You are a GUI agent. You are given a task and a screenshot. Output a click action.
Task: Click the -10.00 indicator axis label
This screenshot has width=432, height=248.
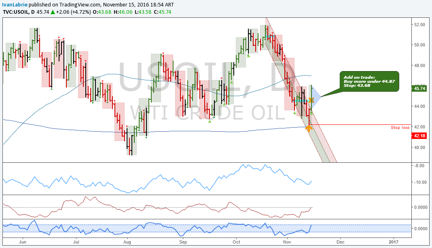[419, 182]
